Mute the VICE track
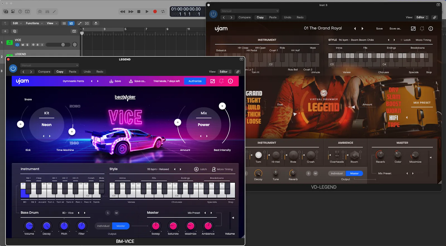Viewport: 446px width, 246px height. pos(23,45)
